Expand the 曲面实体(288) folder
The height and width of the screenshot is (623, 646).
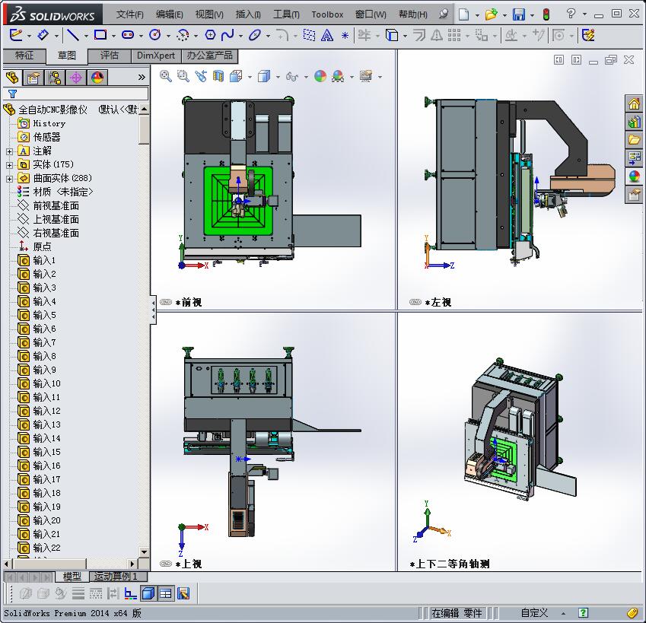tap(9, 179)
